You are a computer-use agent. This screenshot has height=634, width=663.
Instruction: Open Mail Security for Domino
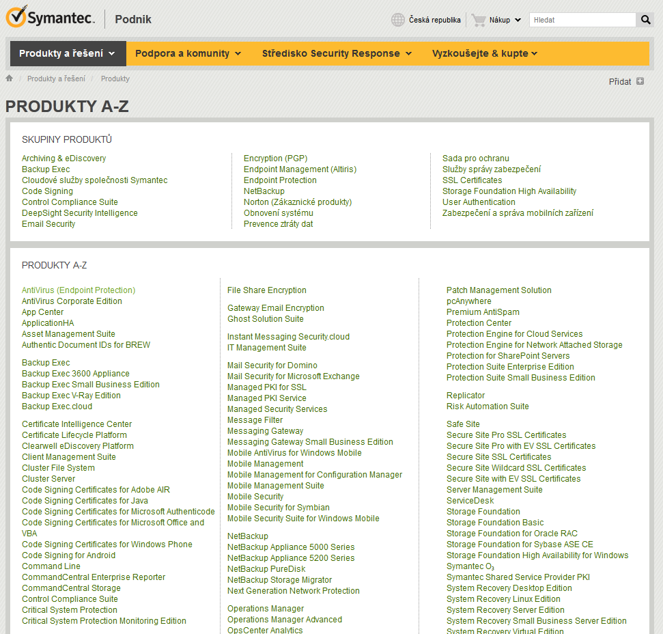tap(272, 366)
